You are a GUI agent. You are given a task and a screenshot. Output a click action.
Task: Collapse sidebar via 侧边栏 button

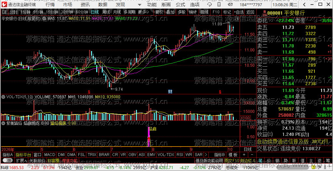tap(248, 160)
